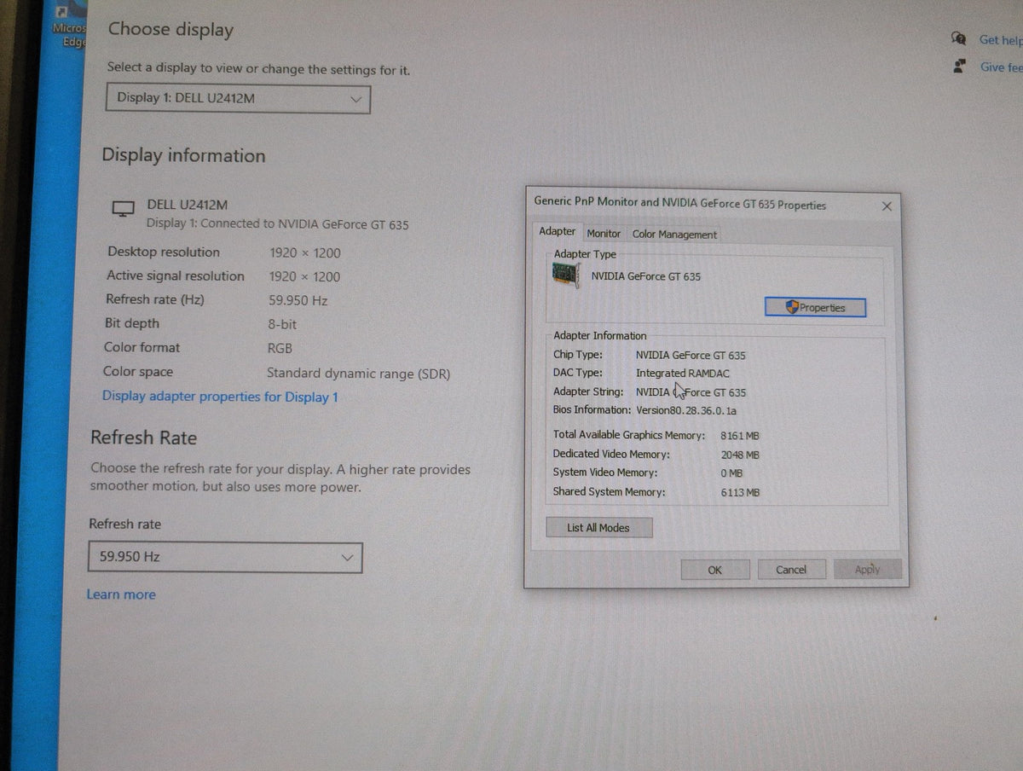This screenshot has width=1023, height=771.
Task: Click the 6113 MB shared system memory value
Action: [x=740, y=493]
